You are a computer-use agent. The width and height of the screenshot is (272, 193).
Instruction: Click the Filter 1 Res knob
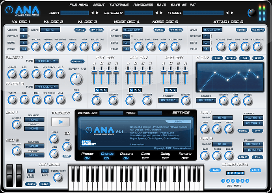pyautogui.click(x=24, y=74)
